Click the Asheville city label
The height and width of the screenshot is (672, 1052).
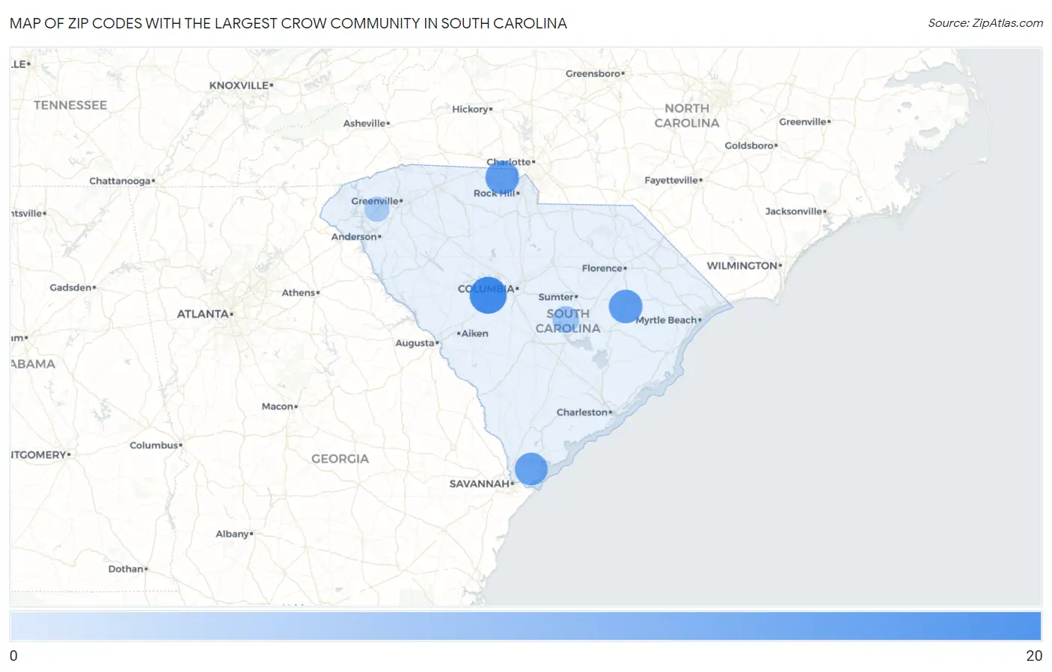click(x=365, y=123)
